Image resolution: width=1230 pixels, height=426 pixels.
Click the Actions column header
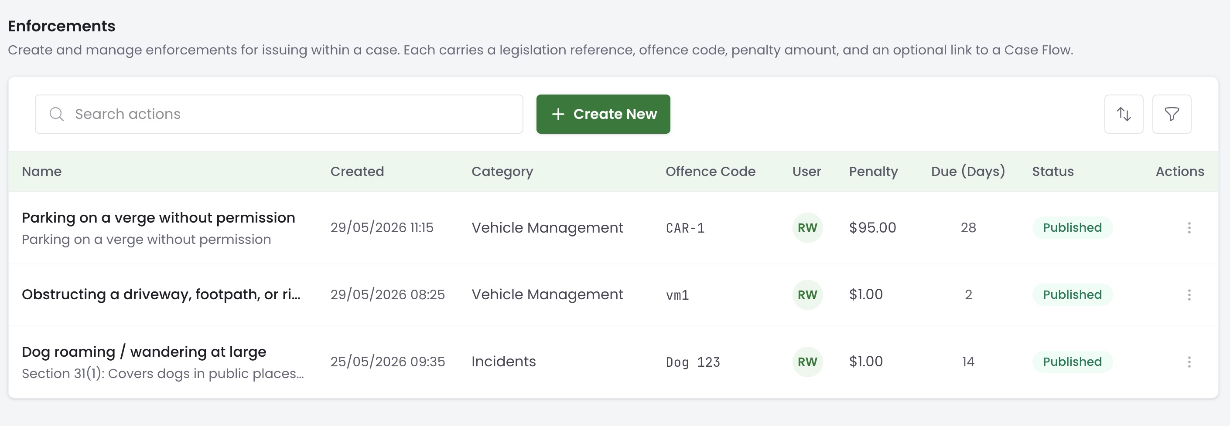tap(1180, 172)
